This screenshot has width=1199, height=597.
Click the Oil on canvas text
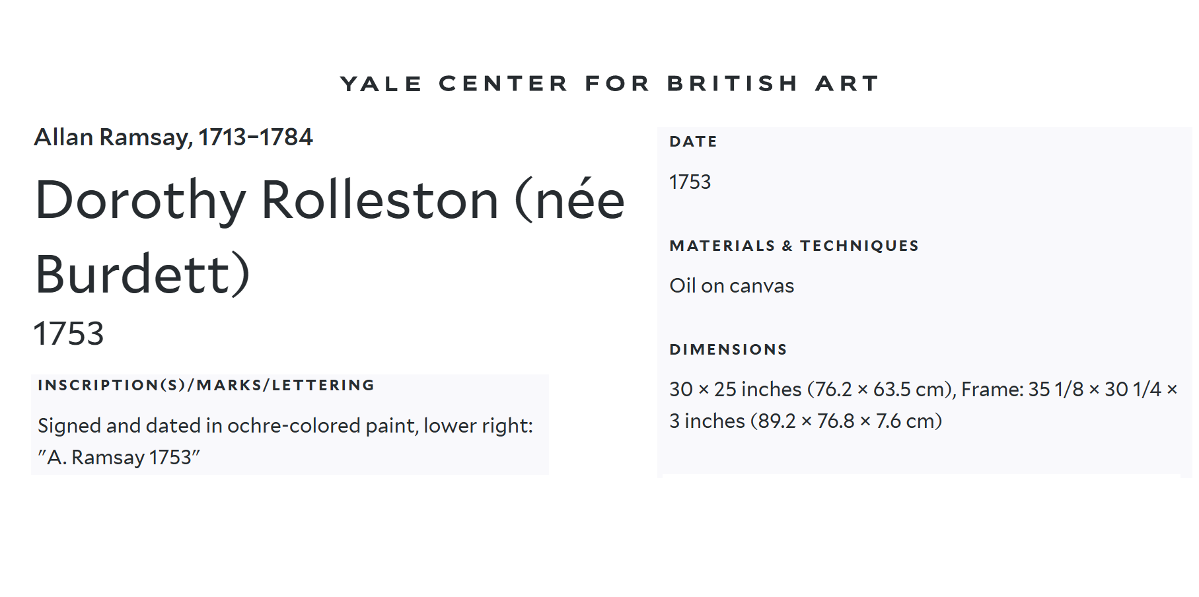(731, 285)
